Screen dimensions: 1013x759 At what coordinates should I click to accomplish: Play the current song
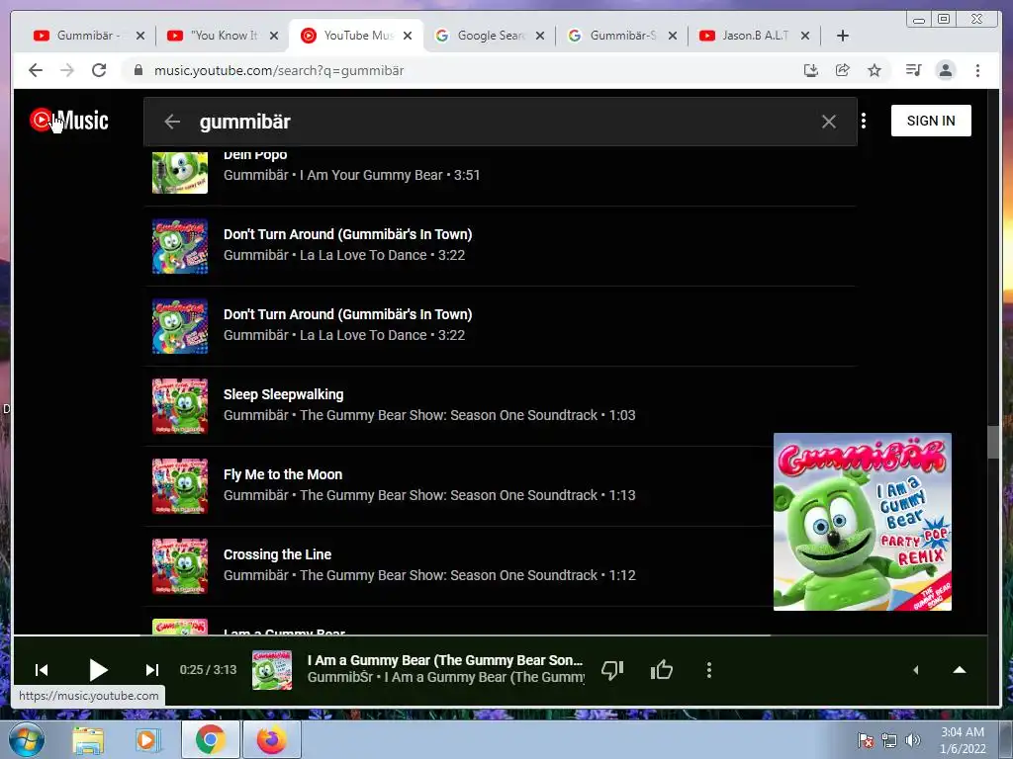[98, 670]
